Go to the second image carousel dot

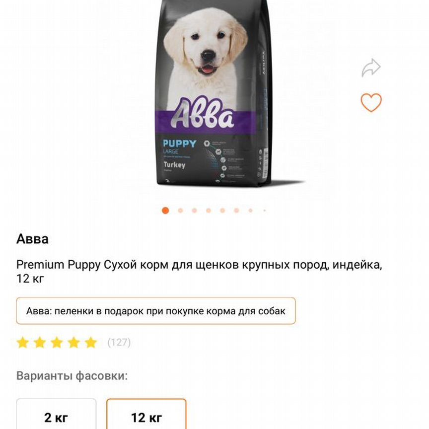coord(180,211)
